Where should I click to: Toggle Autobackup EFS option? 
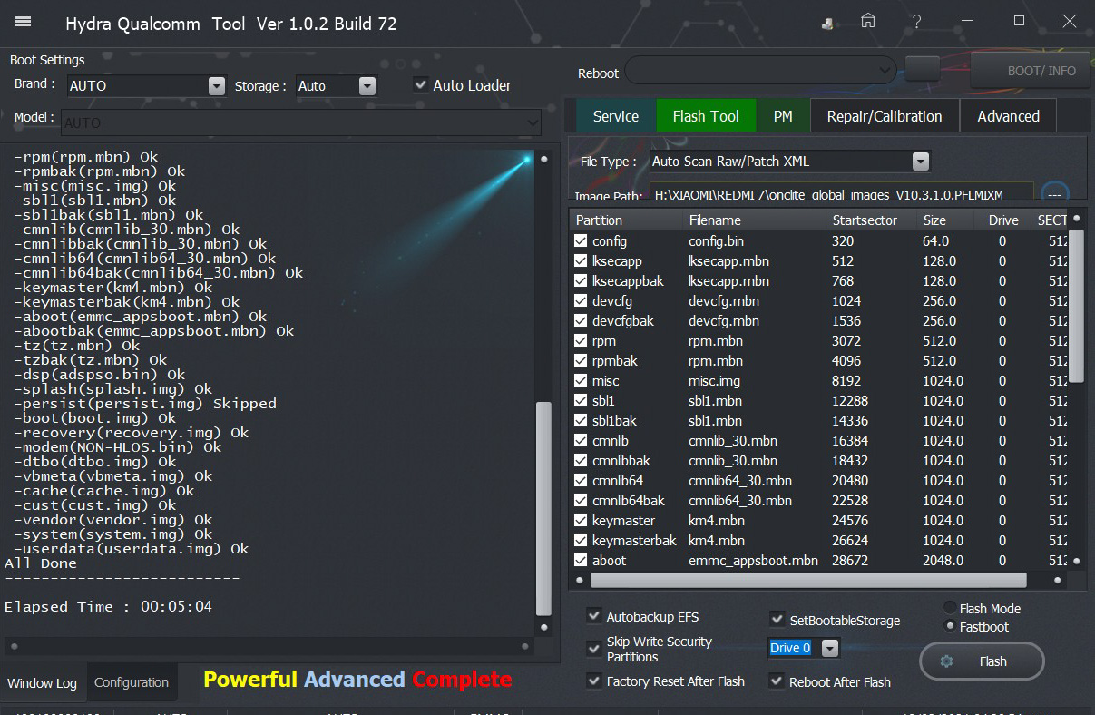pyautogui.click(x=594, y=617)
